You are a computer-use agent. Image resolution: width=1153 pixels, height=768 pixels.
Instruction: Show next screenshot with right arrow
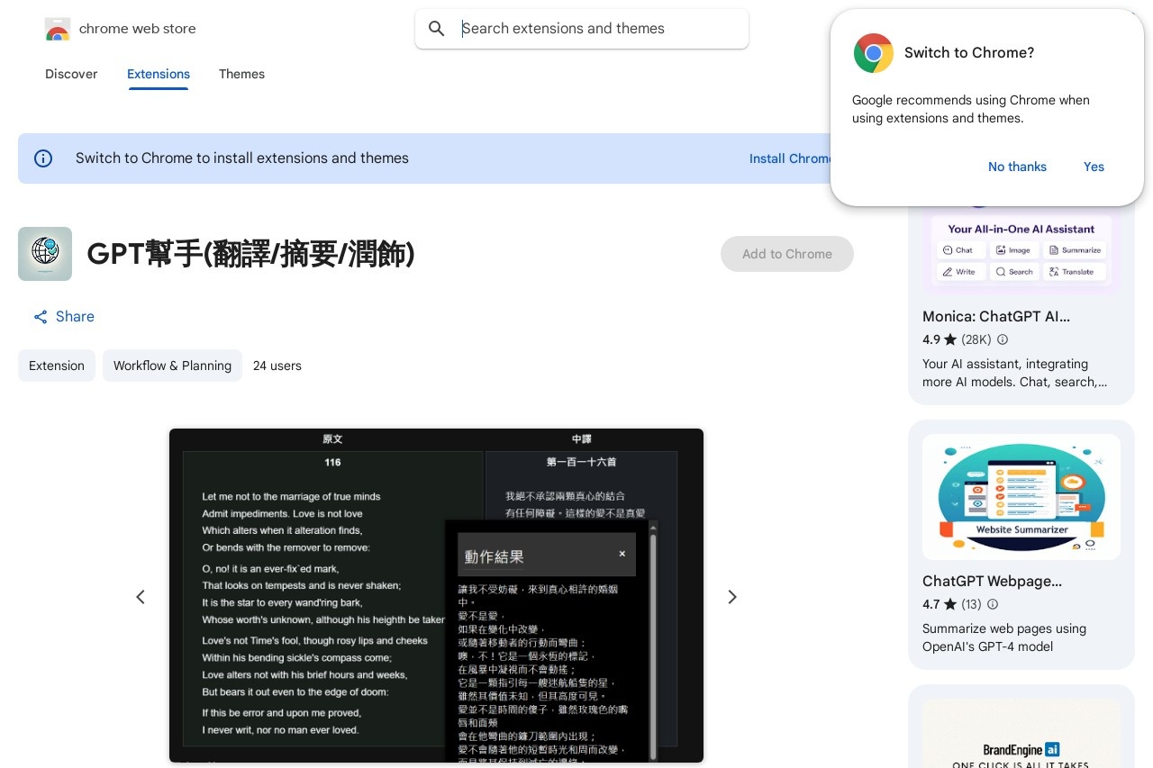click(x=732, y=597)
